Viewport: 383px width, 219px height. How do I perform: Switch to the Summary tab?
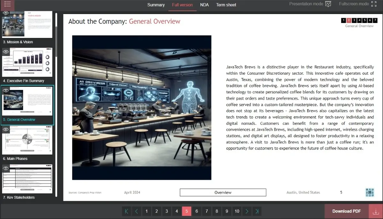tap(156, 5)
